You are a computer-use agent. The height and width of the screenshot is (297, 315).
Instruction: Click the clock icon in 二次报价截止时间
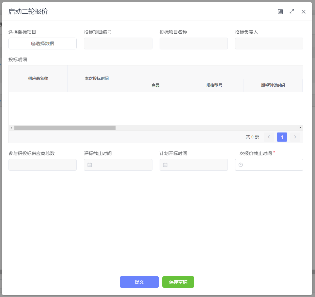241,165
